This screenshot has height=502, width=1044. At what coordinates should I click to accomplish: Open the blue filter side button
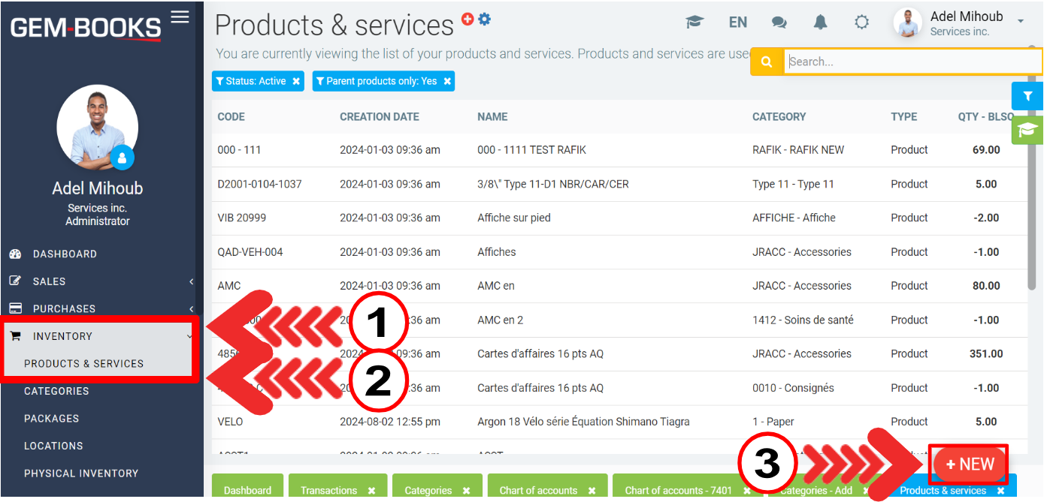(1027, 96)
